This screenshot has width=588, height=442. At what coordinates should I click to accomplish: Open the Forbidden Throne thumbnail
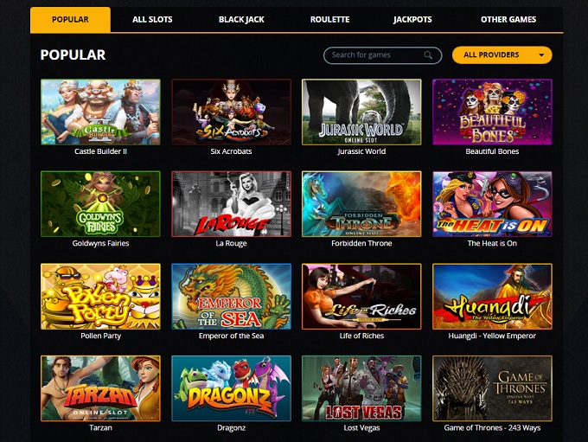361,204
